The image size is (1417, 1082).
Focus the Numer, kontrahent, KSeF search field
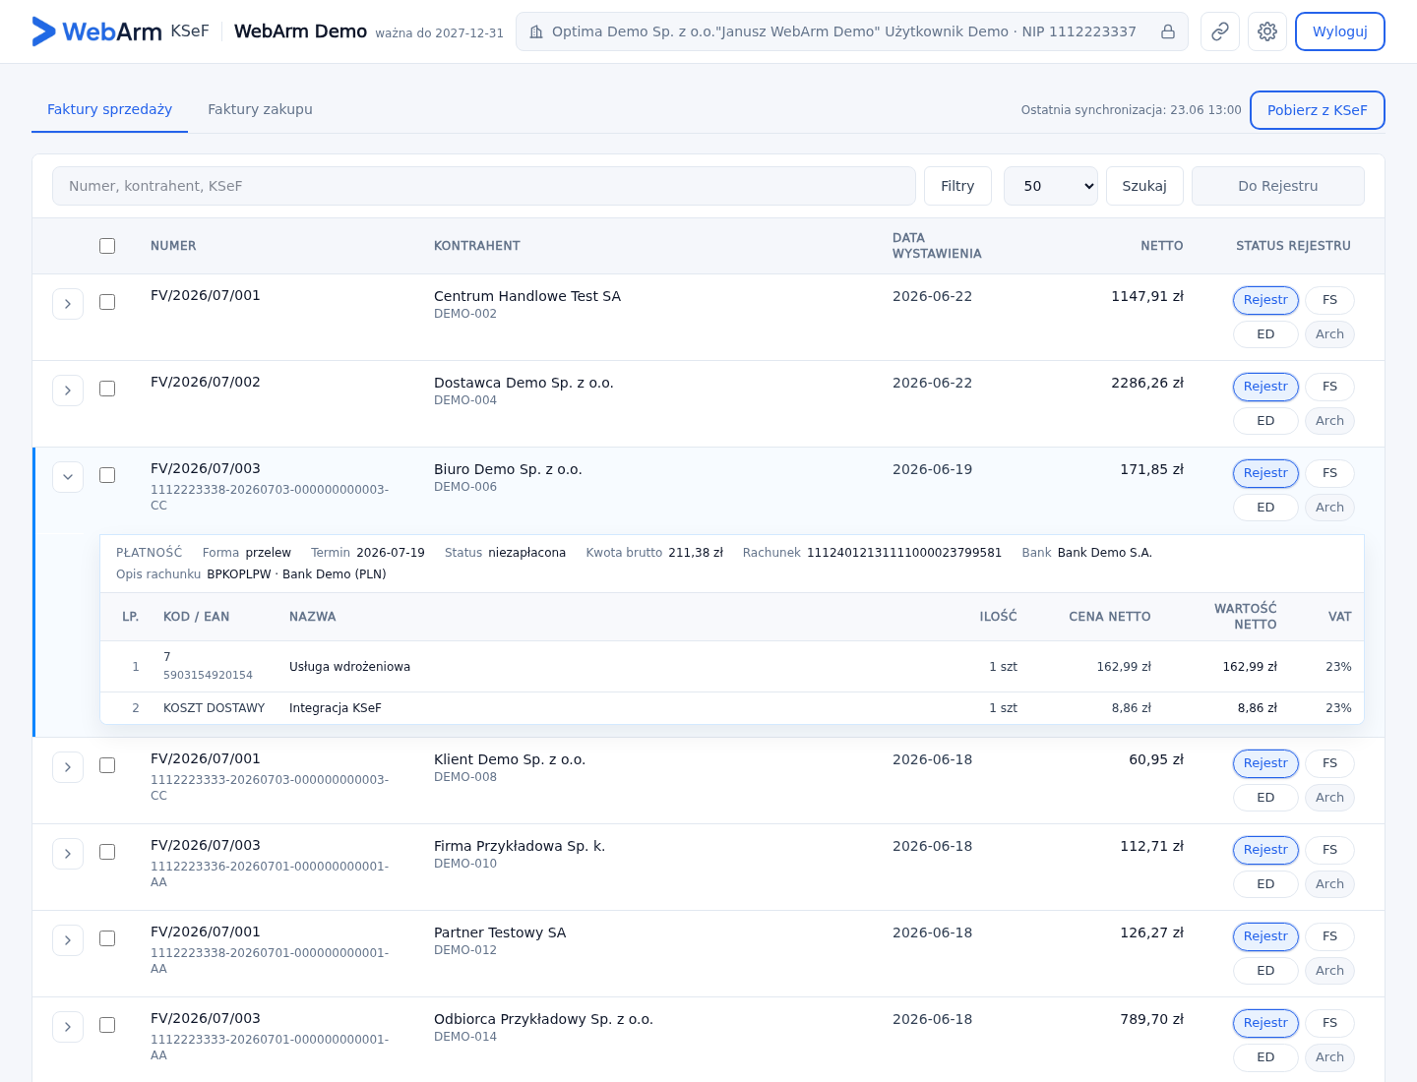[x=484, y=186]
